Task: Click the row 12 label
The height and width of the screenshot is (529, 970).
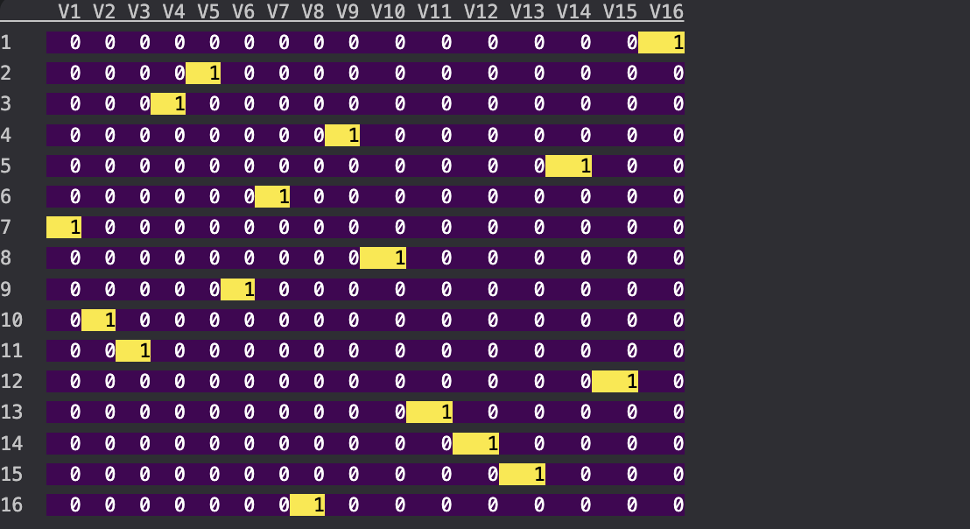Action: (x=11, y=382)
